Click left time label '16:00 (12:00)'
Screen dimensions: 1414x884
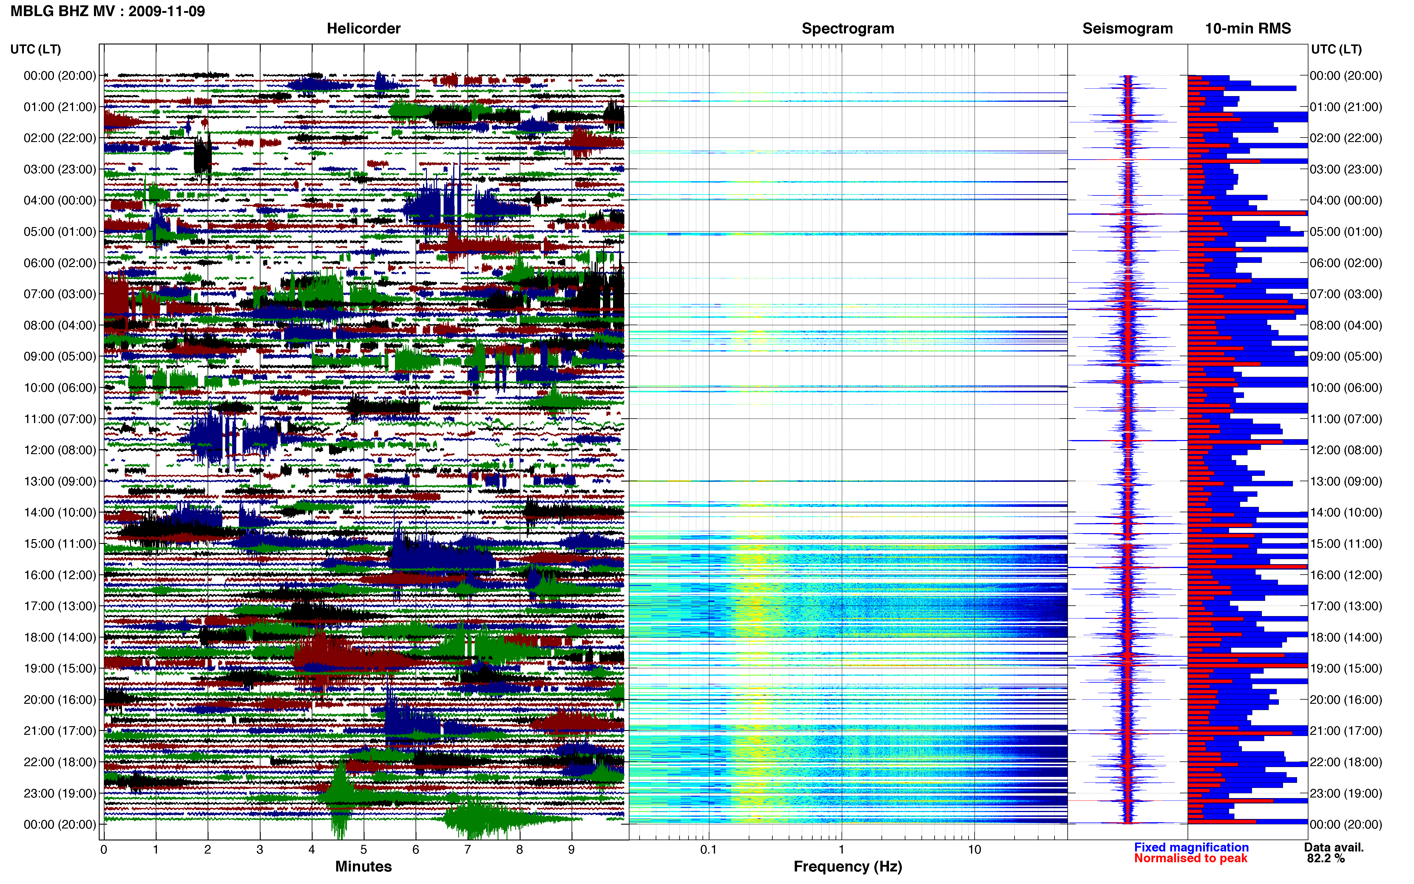(x=60, y=575)
